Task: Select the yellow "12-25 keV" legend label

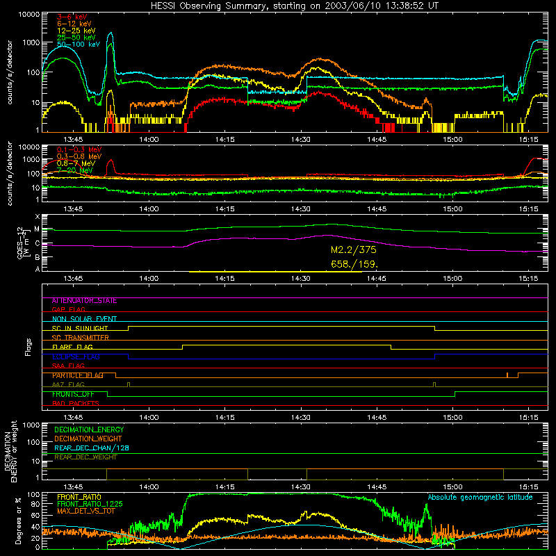Action: (x=76, y=31)
